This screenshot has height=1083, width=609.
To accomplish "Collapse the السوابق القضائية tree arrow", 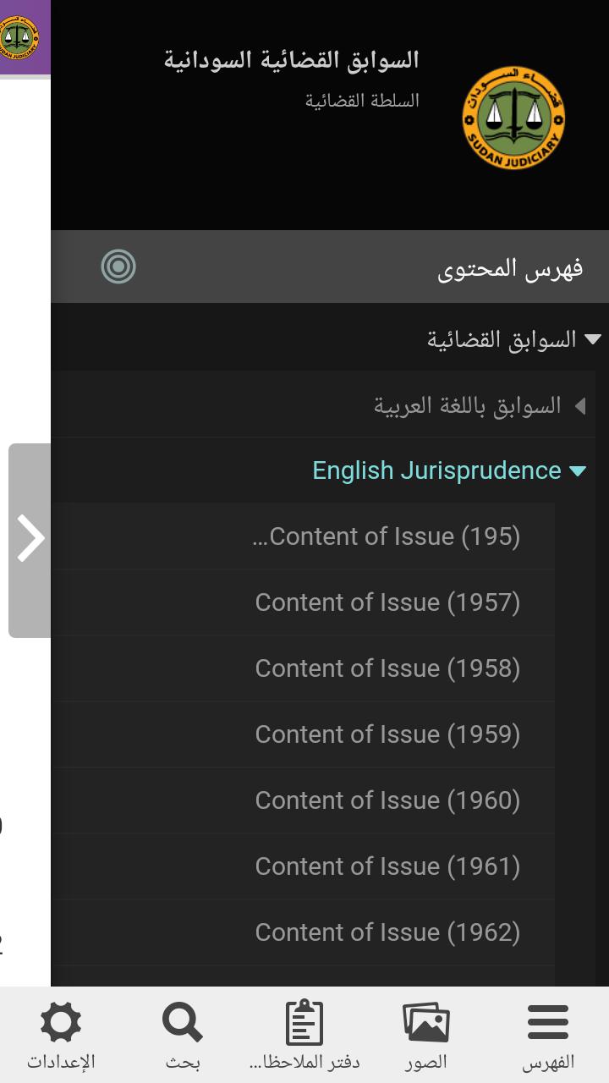I will point(592,339).
